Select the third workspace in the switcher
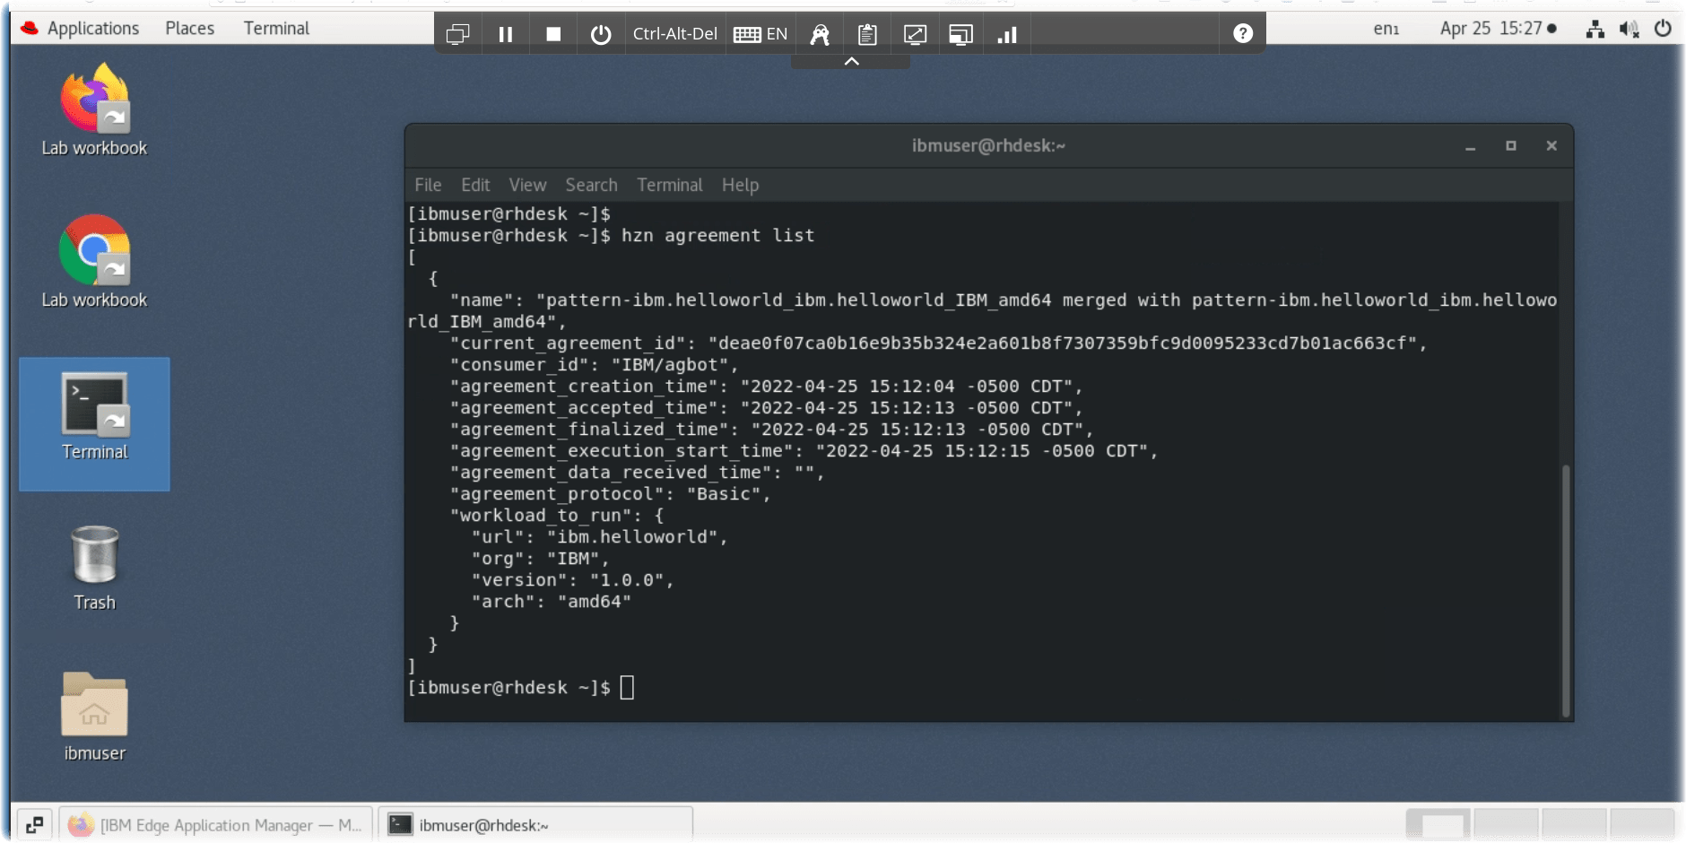The image size is (1686, 843). click(1574, 824)
